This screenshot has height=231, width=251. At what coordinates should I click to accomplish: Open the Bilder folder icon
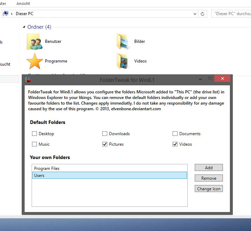123,41
